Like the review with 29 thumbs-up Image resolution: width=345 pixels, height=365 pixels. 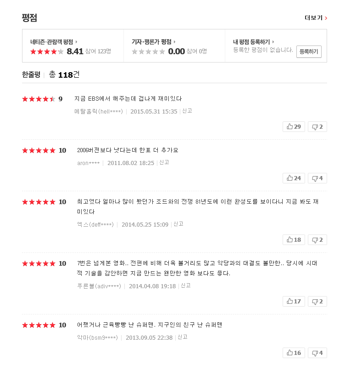[x=294, y=126]
